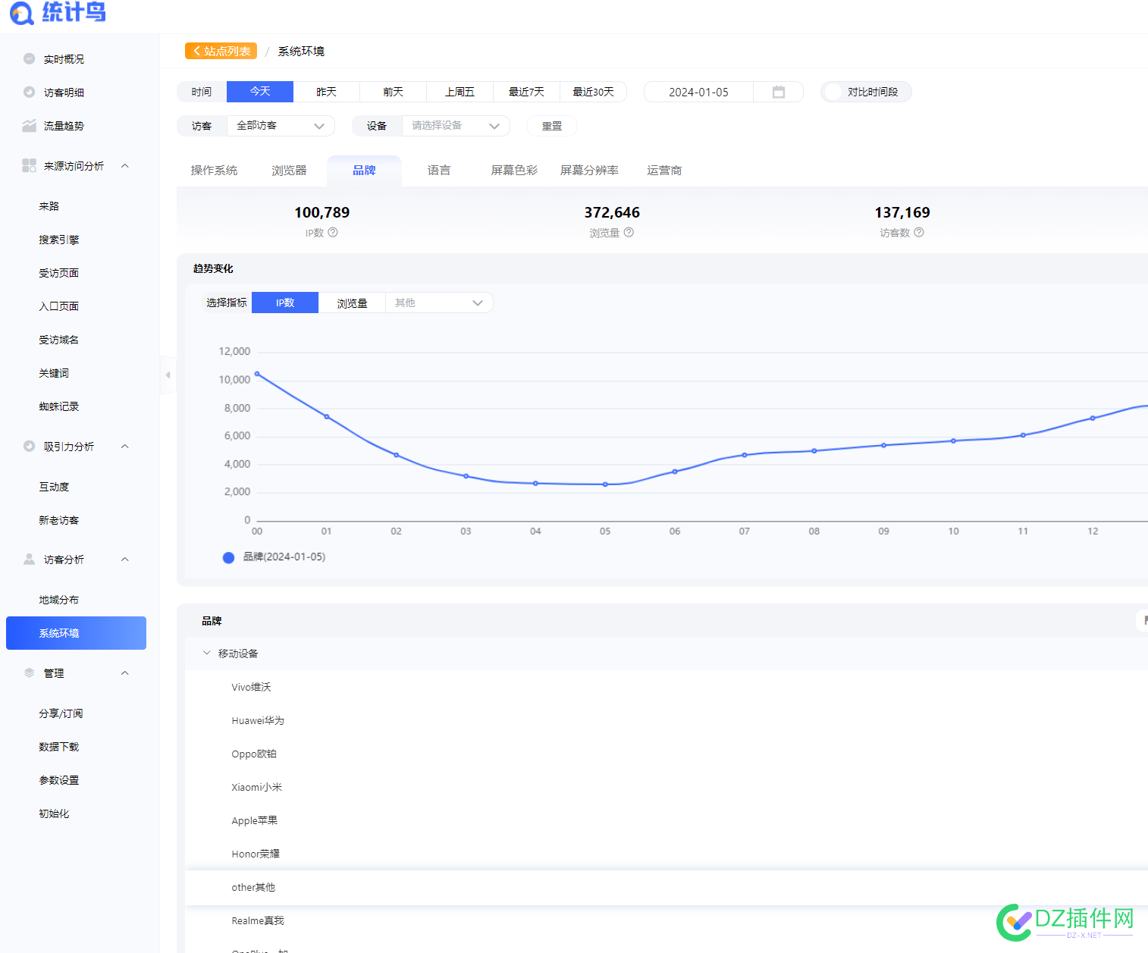Click the 统计鸟 logo icon

(21, 13)
